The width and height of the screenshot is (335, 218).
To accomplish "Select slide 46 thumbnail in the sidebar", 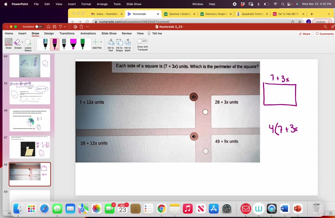I will click(x=30, y=120).
